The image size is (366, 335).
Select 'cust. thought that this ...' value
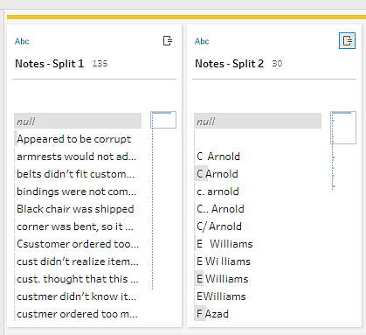[x=78, y=279]
